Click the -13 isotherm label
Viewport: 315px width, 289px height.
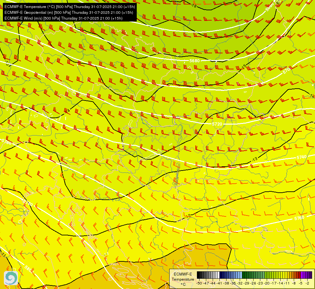tap(255, 160)
